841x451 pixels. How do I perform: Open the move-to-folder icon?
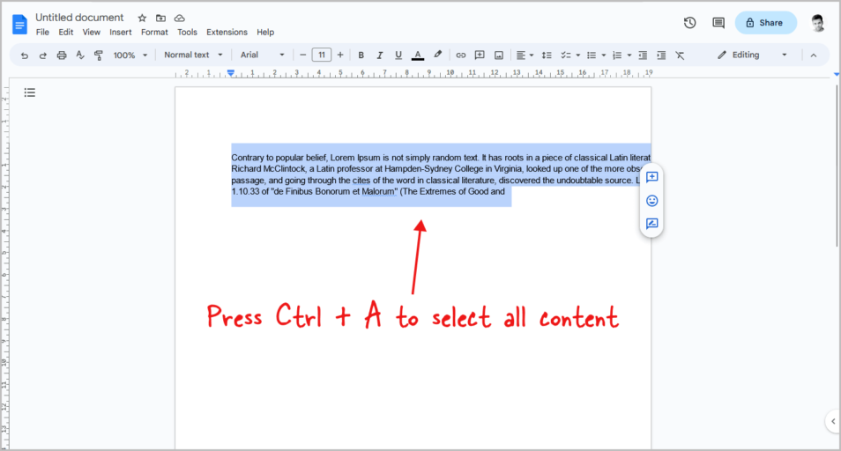[160, 18]
